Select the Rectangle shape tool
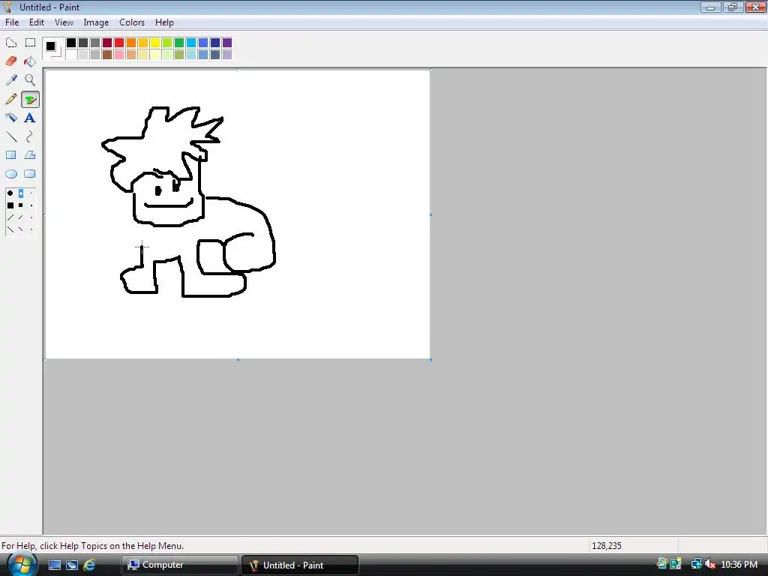The width and height of the screenshot is (768, 576). pos(10,155)
